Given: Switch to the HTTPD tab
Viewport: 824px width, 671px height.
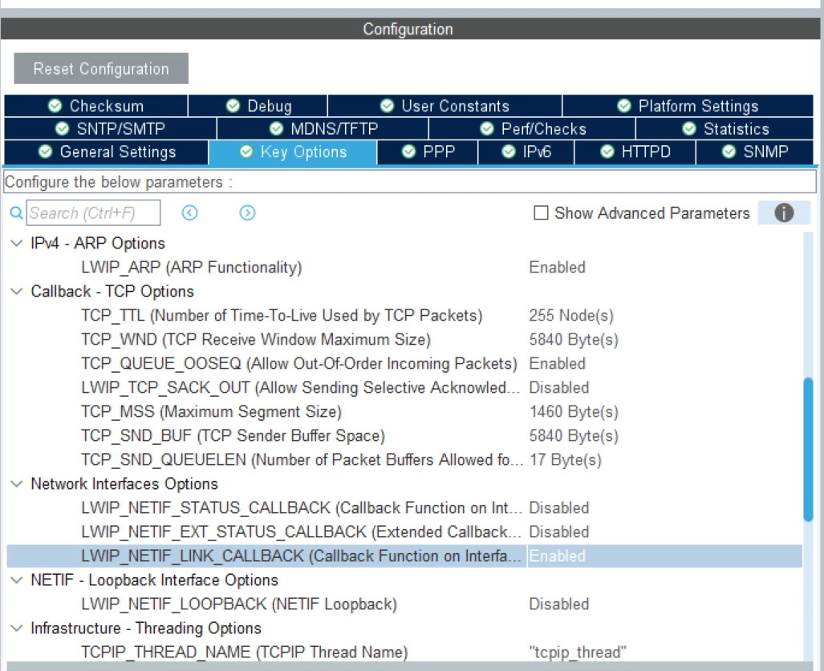Looking at the screenshot, I should [635, 152].
